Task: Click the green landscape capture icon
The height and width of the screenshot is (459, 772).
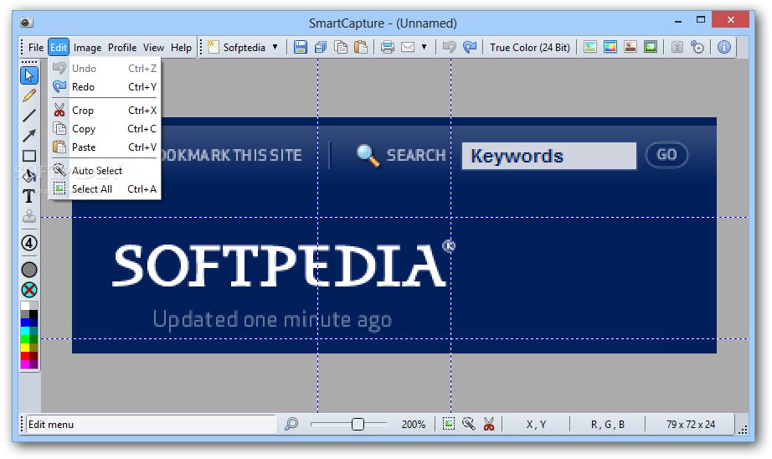Action: tap(590, 47)
